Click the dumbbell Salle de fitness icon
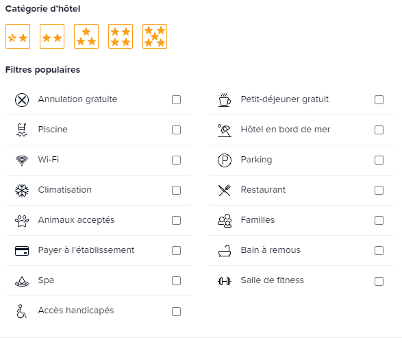Screen dimensions: 402x338 click(x=225, y=281)
